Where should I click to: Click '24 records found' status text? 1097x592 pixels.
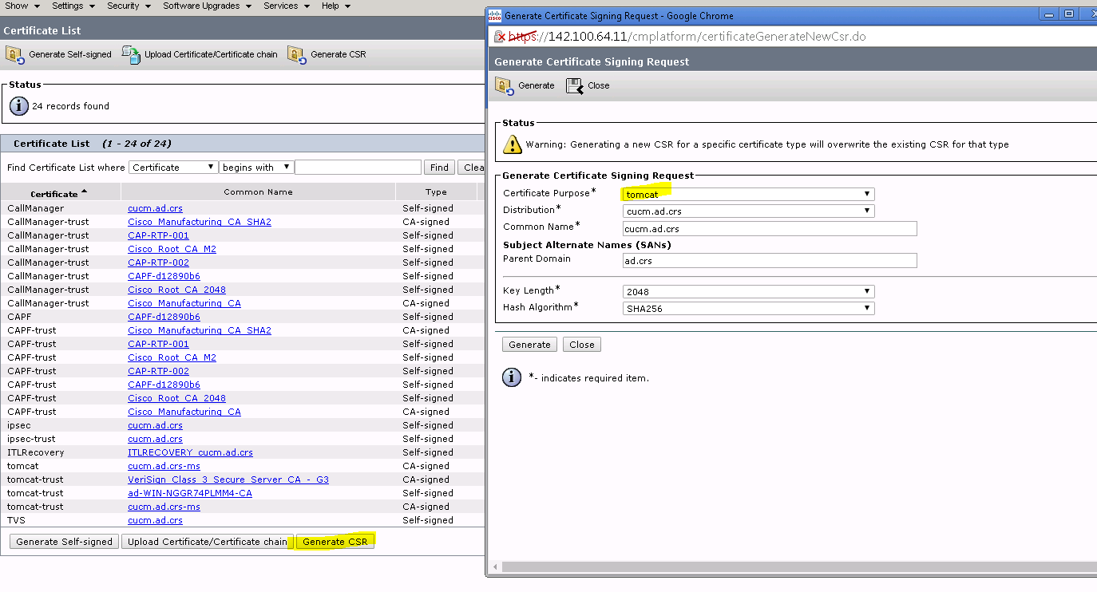[x=70, y=106]
